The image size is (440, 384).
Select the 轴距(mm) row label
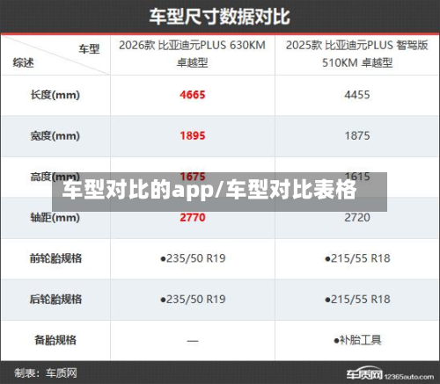click(55, 218)
